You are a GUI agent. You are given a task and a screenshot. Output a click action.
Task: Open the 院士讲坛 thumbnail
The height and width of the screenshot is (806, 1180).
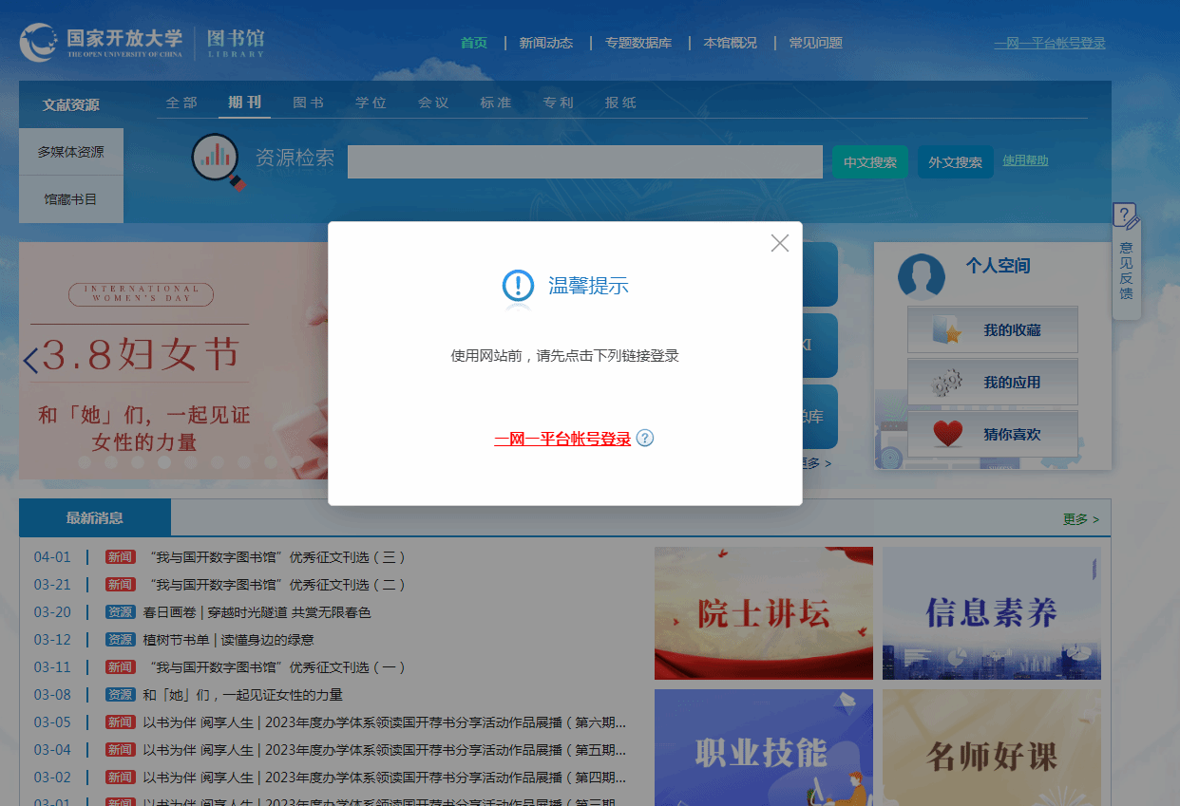pos(763,613)
